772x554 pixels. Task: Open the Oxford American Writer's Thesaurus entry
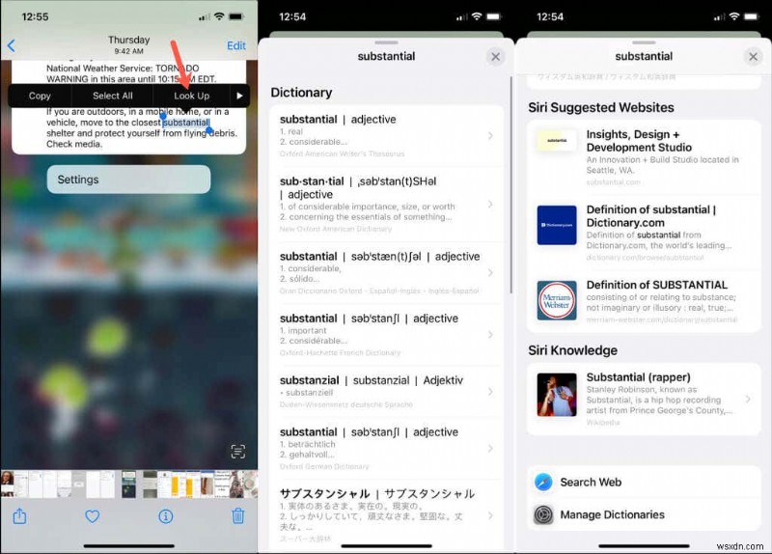pos(387,136)
